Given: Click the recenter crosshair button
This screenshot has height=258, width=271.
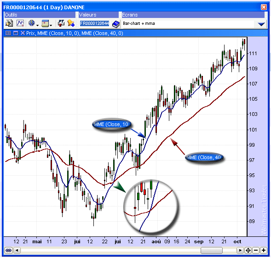Looking at the screenshot, I should click(x=248, y=250).
